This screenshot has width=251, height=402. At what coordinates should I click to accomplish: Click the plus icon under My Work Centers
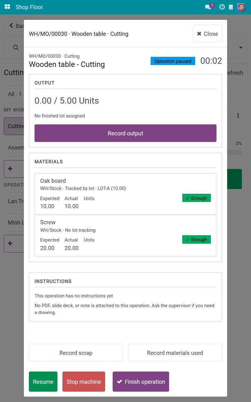click(x=10, y=169)
